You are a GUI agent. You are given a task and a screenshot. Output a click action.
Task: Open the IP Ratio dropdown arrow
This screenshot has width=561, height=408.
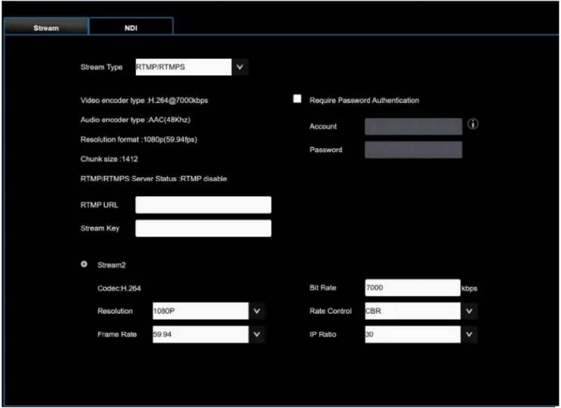469,334
